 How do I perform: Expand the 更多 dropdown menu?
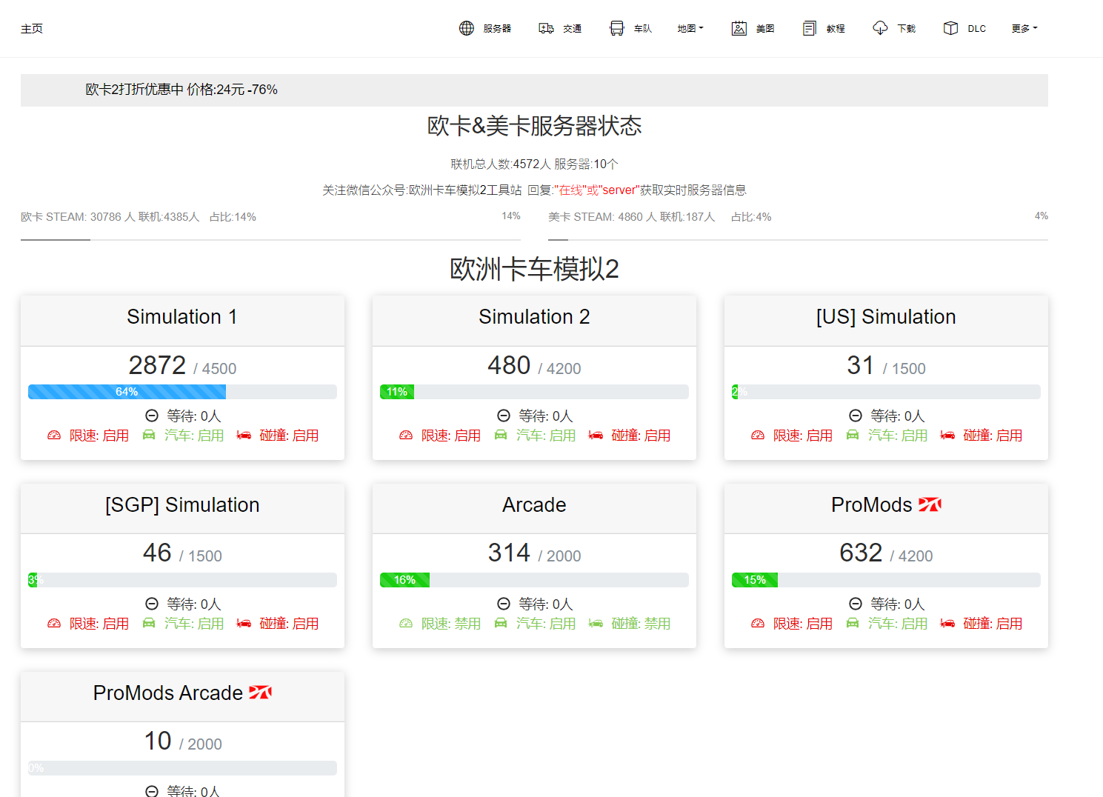click(1024, 28)
